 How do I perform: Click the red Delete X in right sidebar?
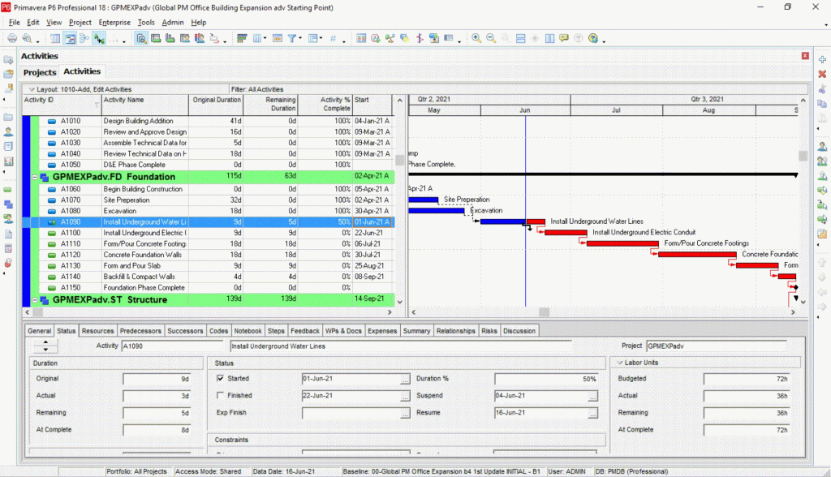click(822, 74)
